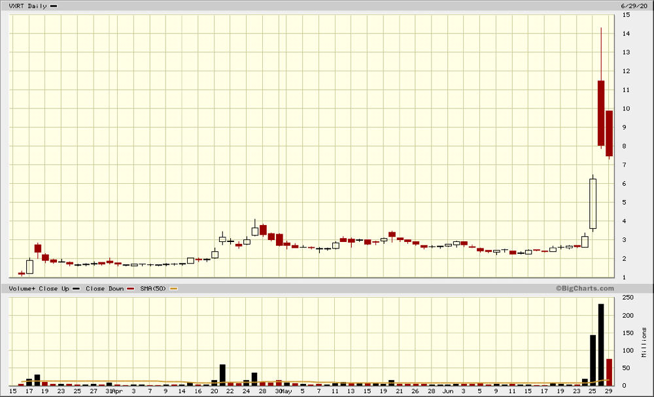The image size is (654, 397).
Task: Click the 29 date axis label
Action: tap(608, 391)
